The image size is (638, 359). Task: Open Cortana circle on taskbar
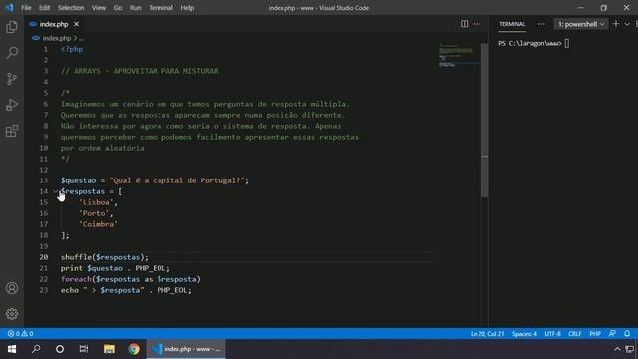coord(60,349)
